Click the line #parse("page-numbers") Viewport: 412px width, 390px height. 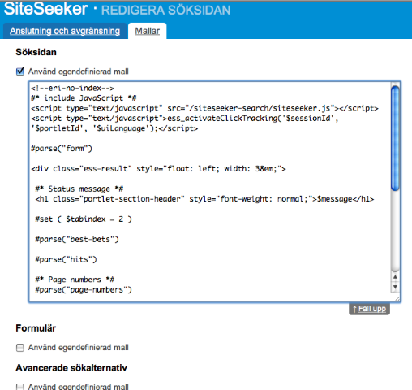tap(84, 289)
